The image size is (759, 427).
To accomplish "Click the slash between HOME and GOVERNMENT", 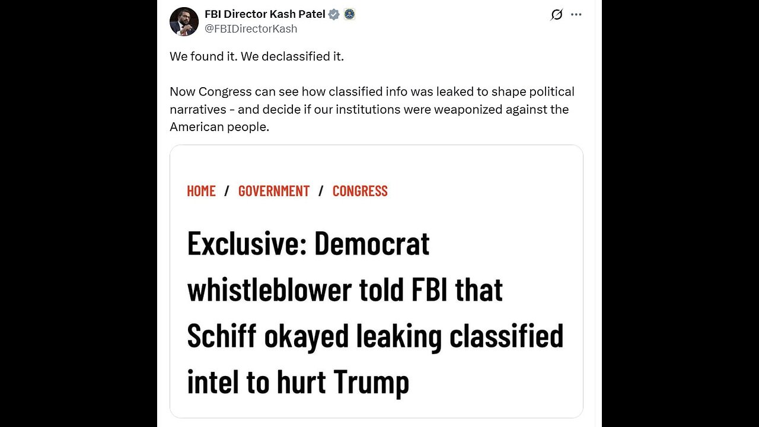I will 227,191.
